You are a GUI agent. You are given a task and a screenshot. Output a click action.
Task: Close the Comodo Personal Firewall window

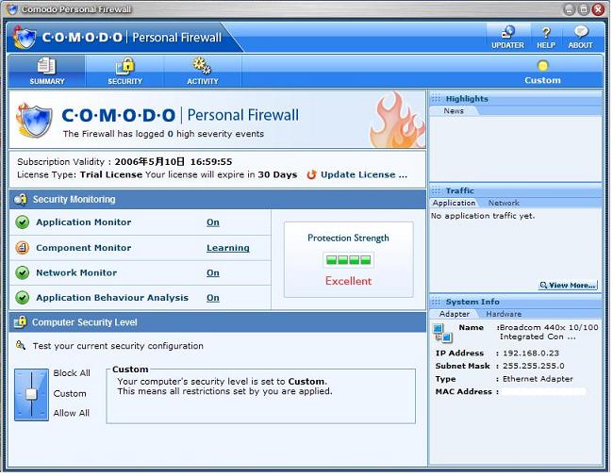[600, 9]
